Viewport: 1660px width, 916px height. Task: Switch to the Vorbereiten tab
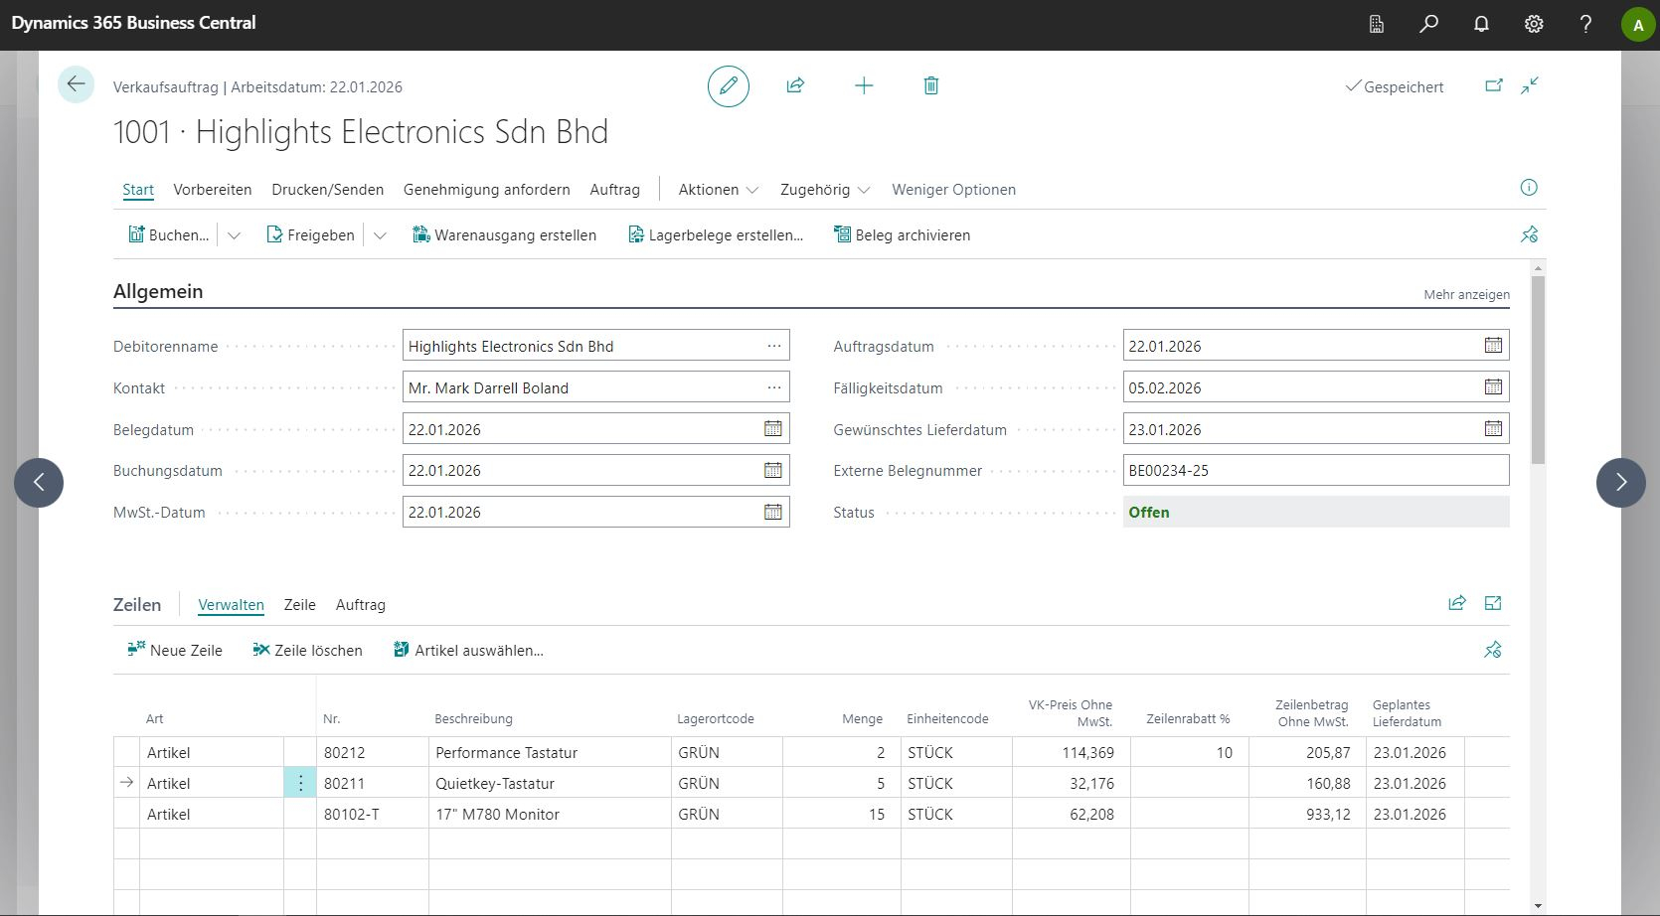tap(212, 190)
